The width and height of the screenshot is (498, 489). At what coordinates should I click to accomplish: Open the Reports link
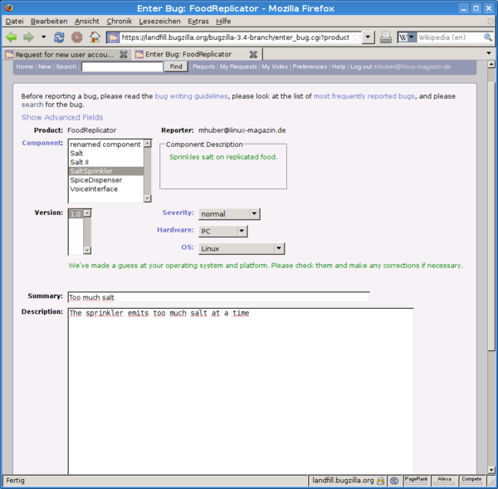pos(203,66)
